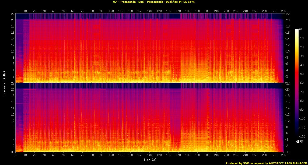This screenshot has width=308, height=165.
Task: Select the 200 mark on the bottom time axis
Action: [207, 155]
